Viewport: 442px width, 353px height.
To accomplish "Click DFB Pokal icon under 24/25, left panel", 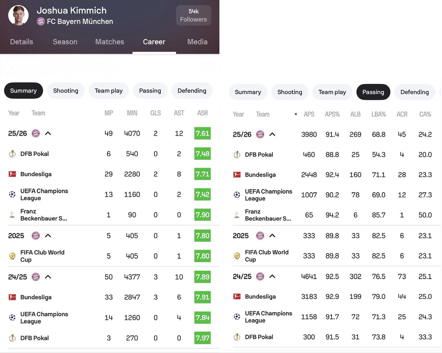I will coord(12,338).
